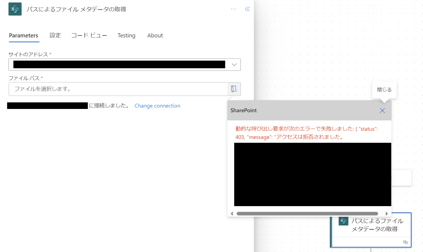
Task: Open the more options ellipsis menu
Action: pyautogui.click(x=233, y=9)
